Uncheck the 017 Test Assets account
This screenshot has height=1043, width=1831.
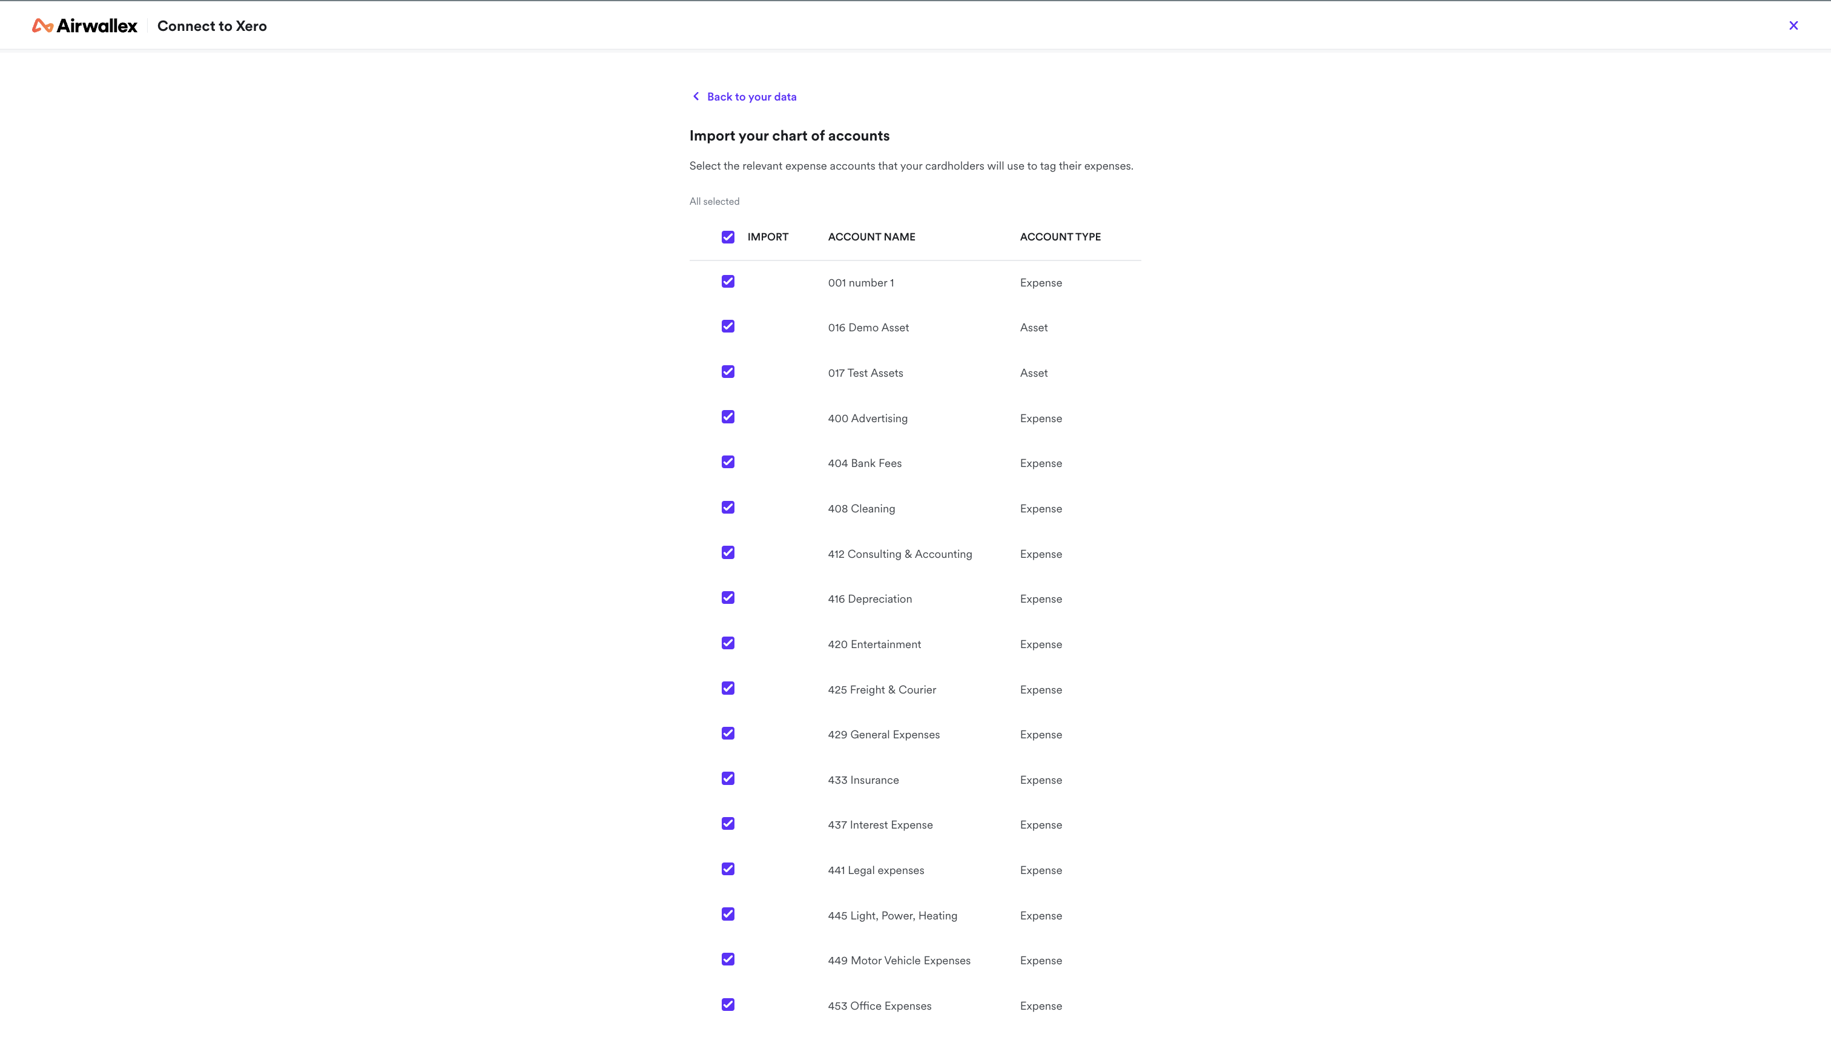[728, 372]
